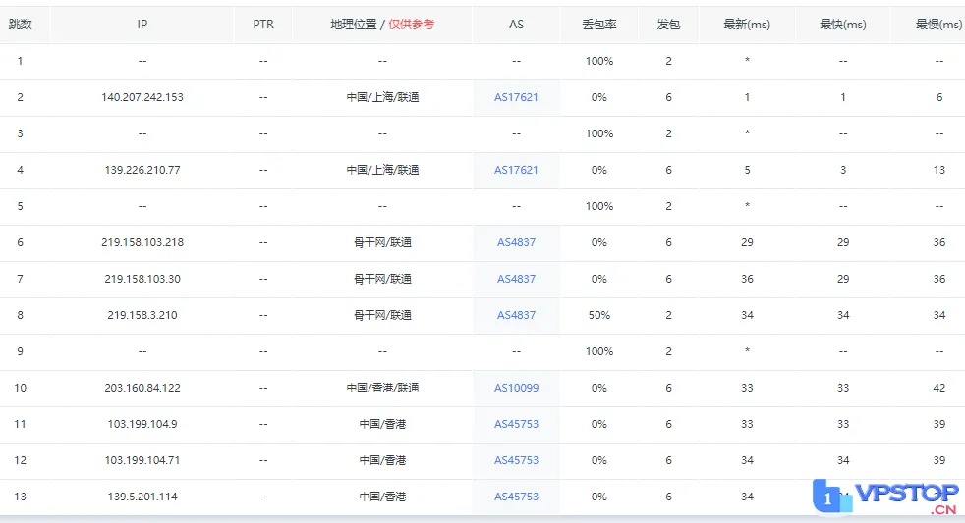The width and height of the screenshot is (965, 523).
Task: Click the 丢包率 column header
Action: tap(598, 25)
